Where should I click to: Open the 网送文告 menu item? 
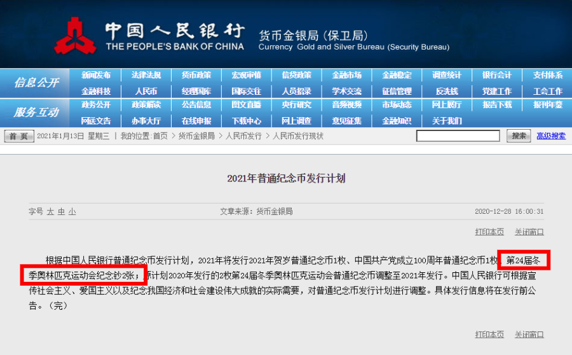pyautogui.click(x=96, y=120)
